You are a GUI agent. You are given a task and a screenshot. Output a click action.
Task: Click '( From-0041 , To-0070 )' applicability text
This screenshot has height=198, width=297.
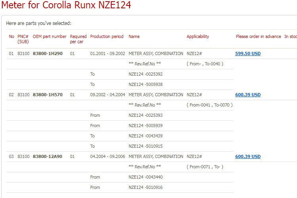click(x=209, y=105)
